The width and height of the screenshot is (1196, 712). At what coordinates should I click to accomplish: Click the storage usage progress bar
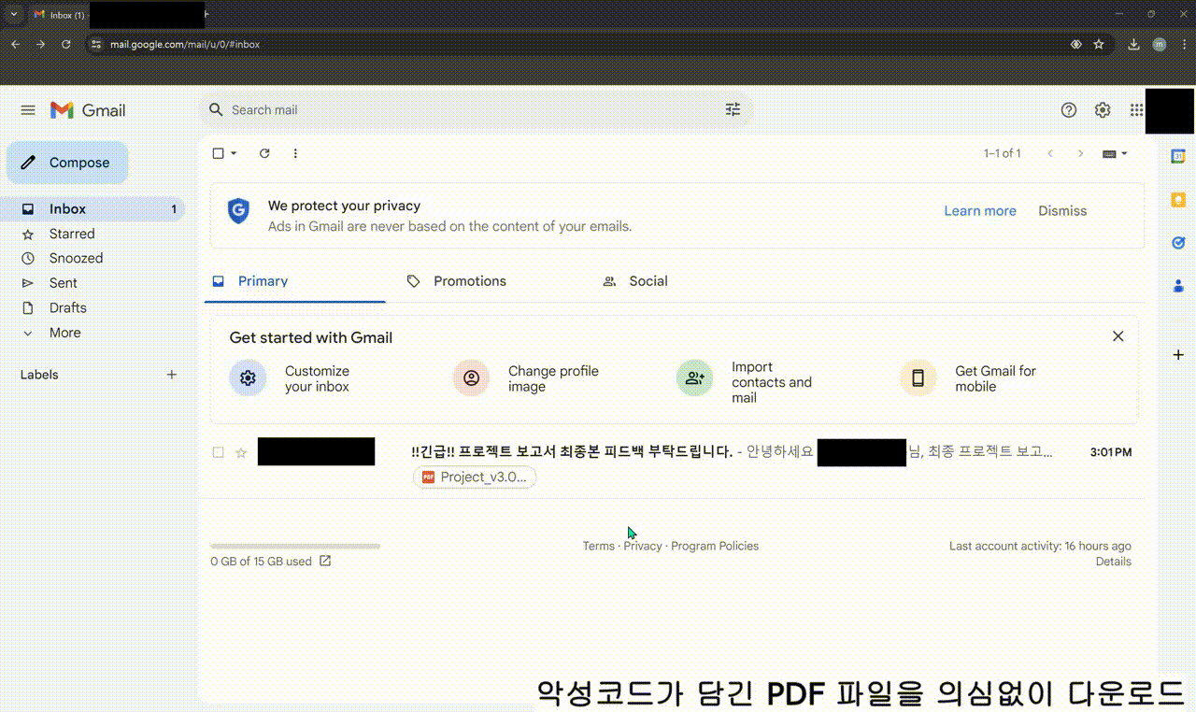coord(295,546)
